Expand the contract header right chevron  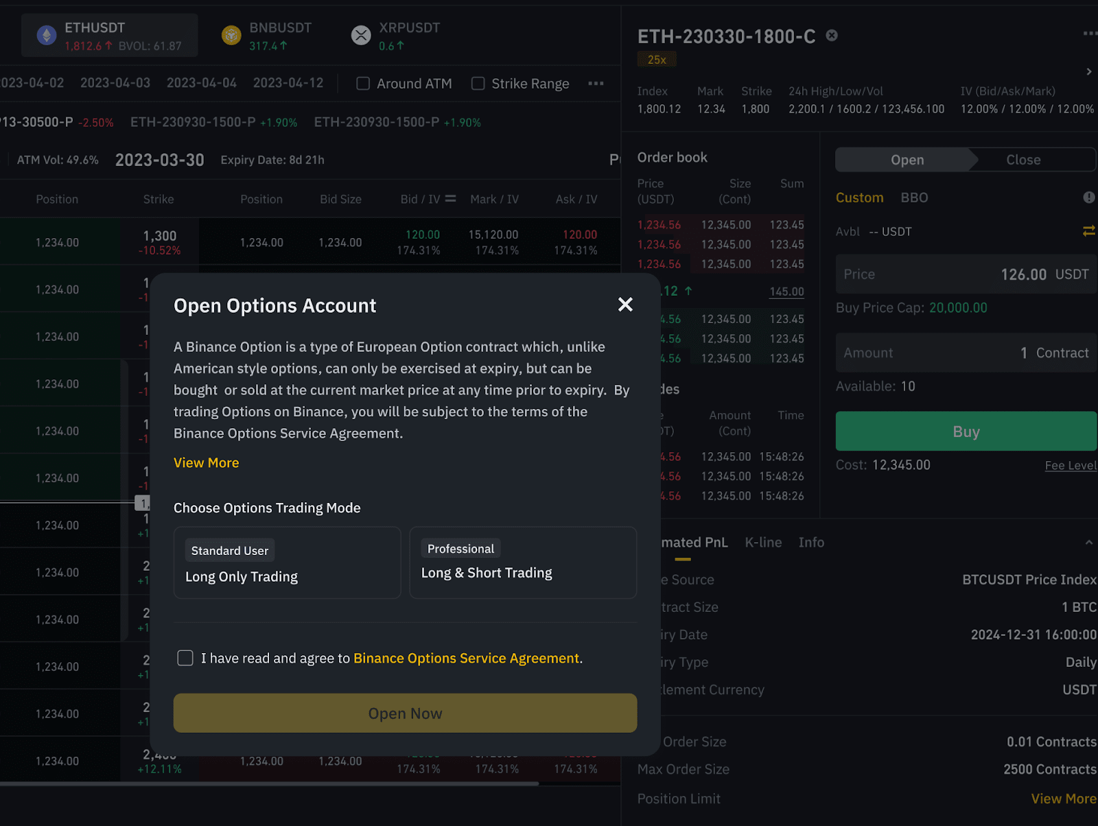point(1088,71)
